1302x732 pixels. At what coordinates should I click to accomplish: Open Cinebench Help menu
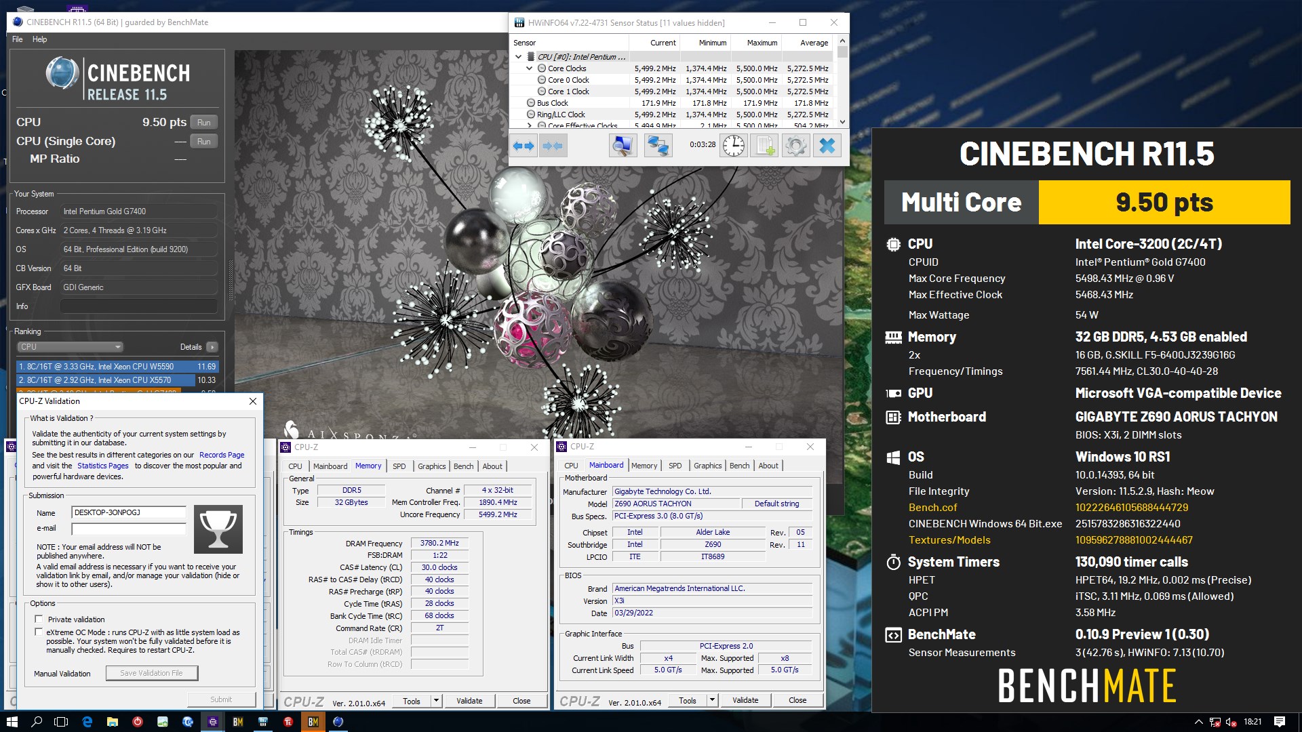[40, 39]
